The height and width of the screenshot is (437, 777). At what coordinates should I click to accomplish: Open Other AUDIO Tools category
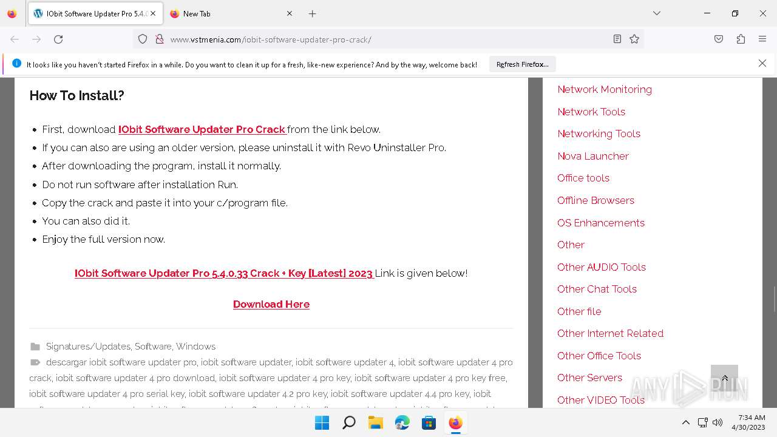coord(602,267)
